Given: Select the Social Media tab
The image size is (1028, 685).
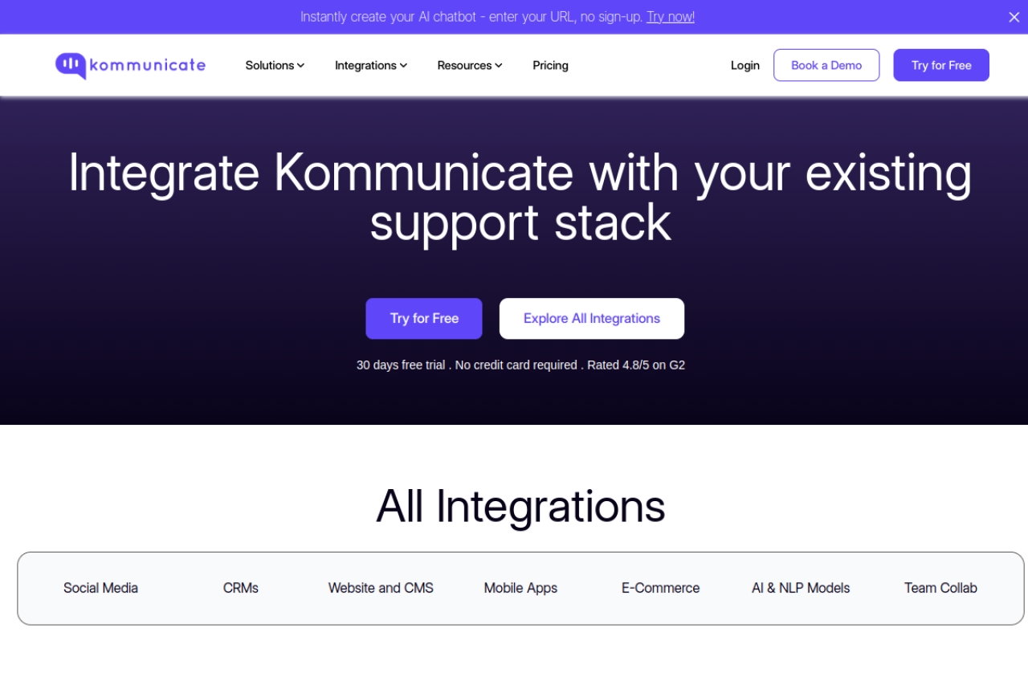Looking at the screenshot, I should click(100, 588).
